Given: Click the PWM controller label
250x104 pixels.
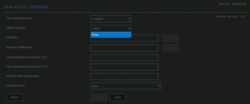Looking at the screenshot, I should (x=16, y=28).
